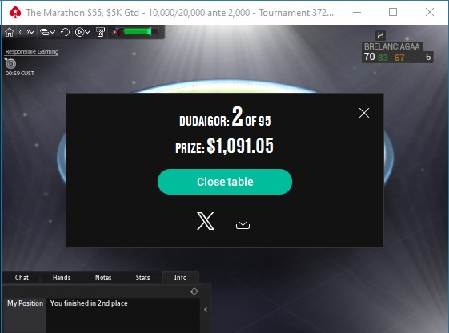Image resolution: width=449 pixels, height=333 pixels.
Task: Click the green progress bar in toolbar
Action: [x=135, y=32]
